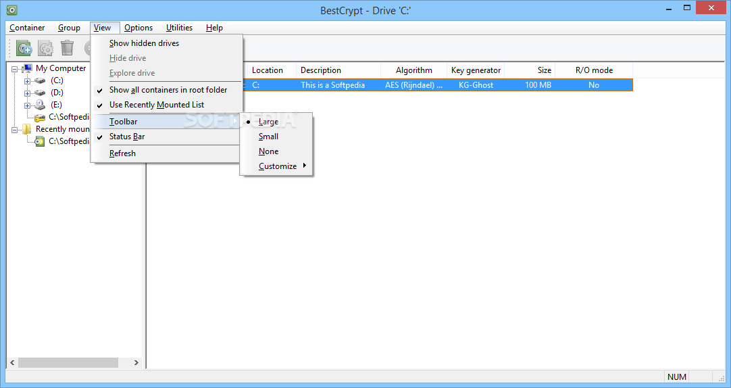
Task: Select Large toolbar size
Action: coord(276,122)
